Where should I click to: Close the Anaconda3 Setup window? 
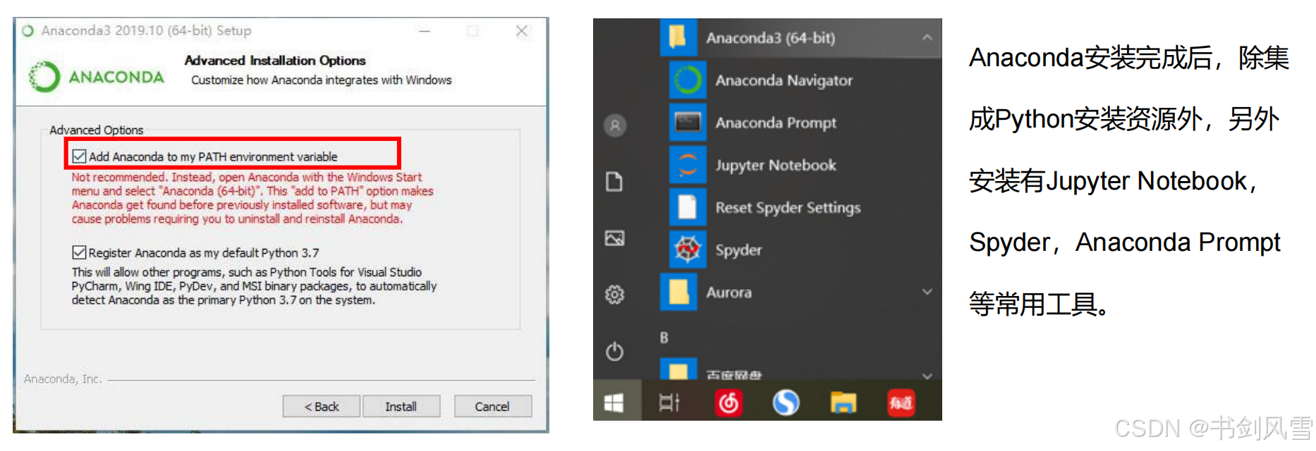point(522,30)
